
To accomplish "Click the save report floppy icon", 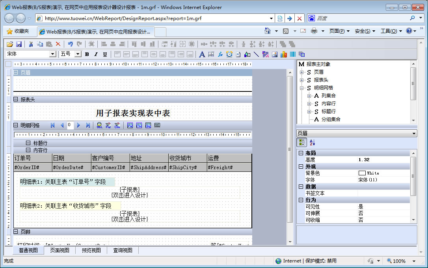I will pos(19,44).
